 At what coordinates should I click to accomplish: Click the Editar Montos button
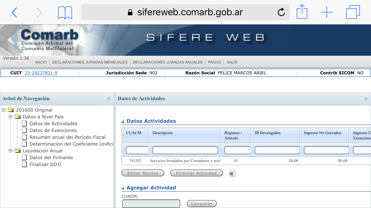(x=143, y=173)
